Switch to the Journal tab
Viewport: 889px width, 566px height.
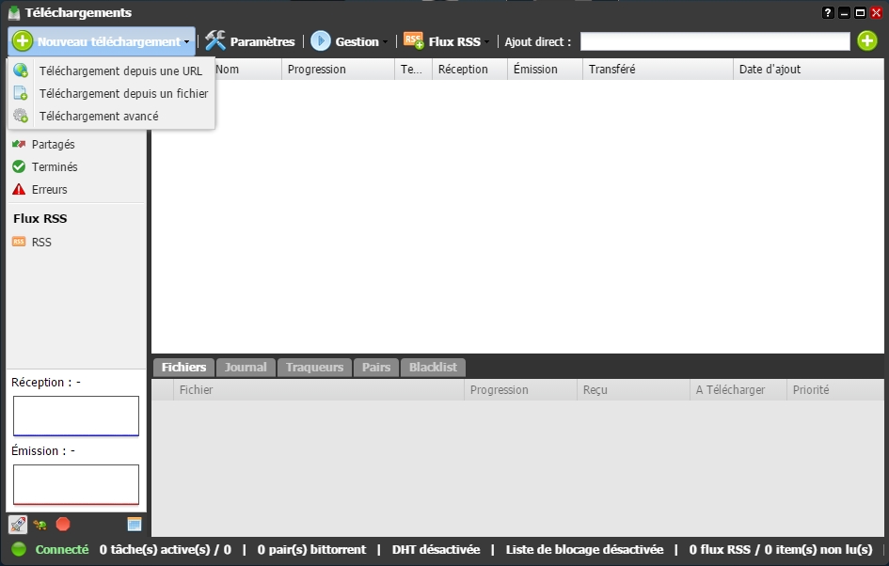pos(246,367)
